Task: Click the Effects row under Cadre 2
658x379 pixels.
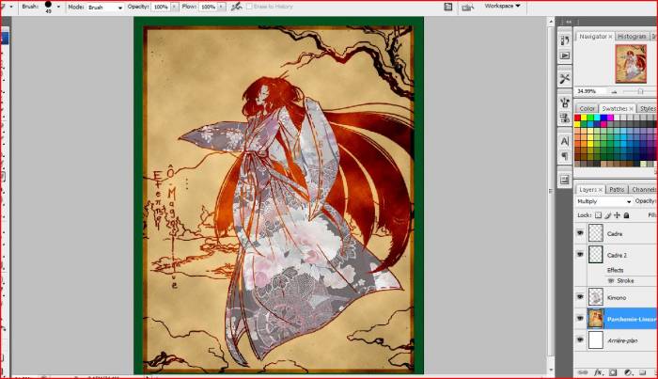Action: (615, 270)
